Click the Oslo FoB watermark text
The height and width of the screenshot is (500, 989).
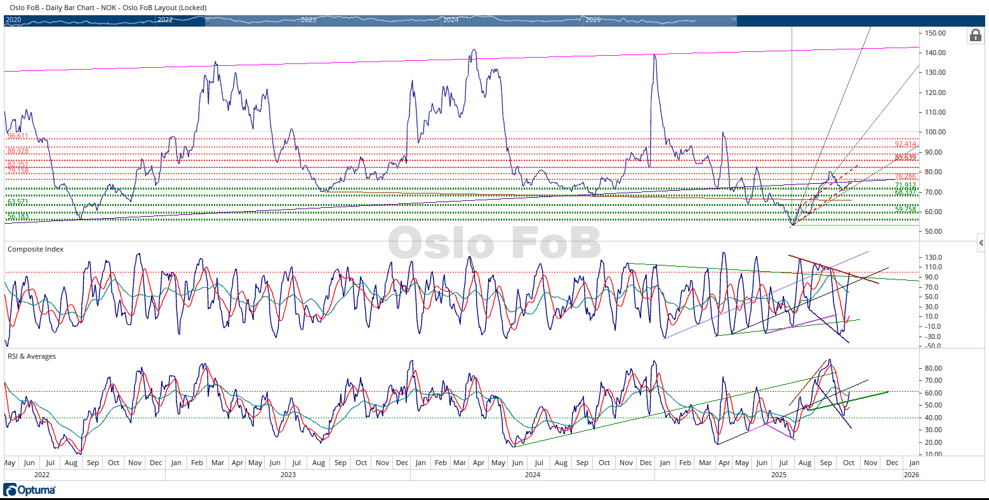pyautogui.click(x=494, y=243)
